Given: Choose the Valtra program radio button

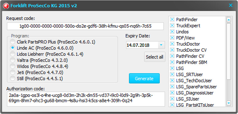Looking at the screenshot, I should tap(13, 60).
